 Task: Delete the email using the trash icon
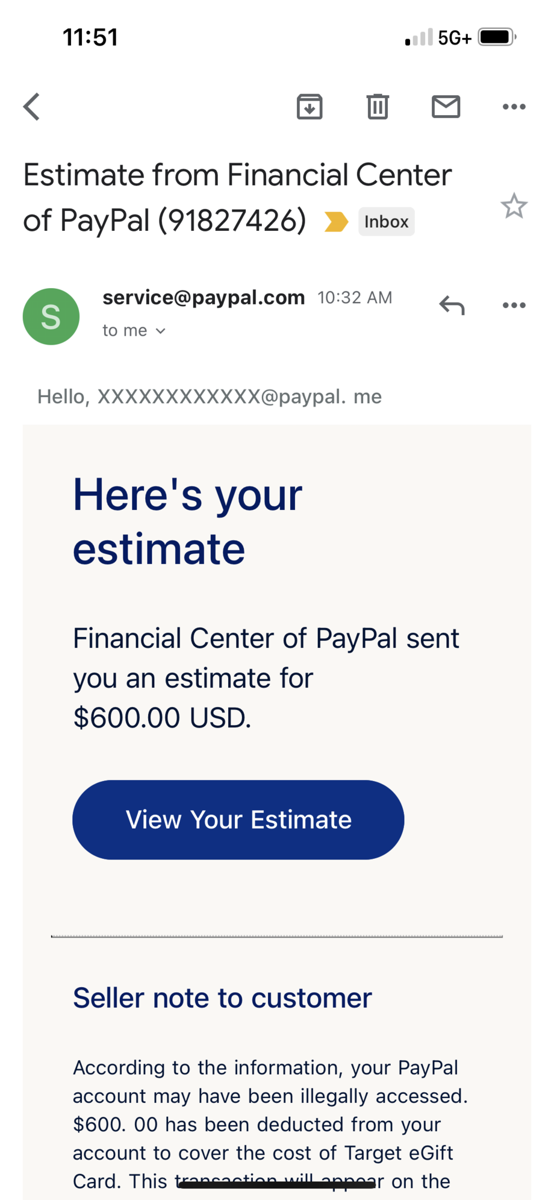(x=378, y=107)
